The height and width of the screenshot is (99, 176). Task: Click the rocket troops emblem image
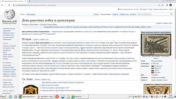31,89
